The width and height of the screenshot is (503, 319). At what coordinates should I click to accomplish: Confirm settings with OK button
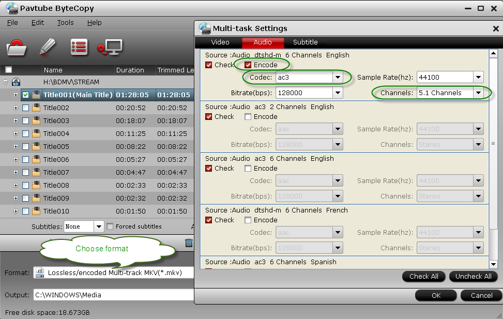[436, 295]
